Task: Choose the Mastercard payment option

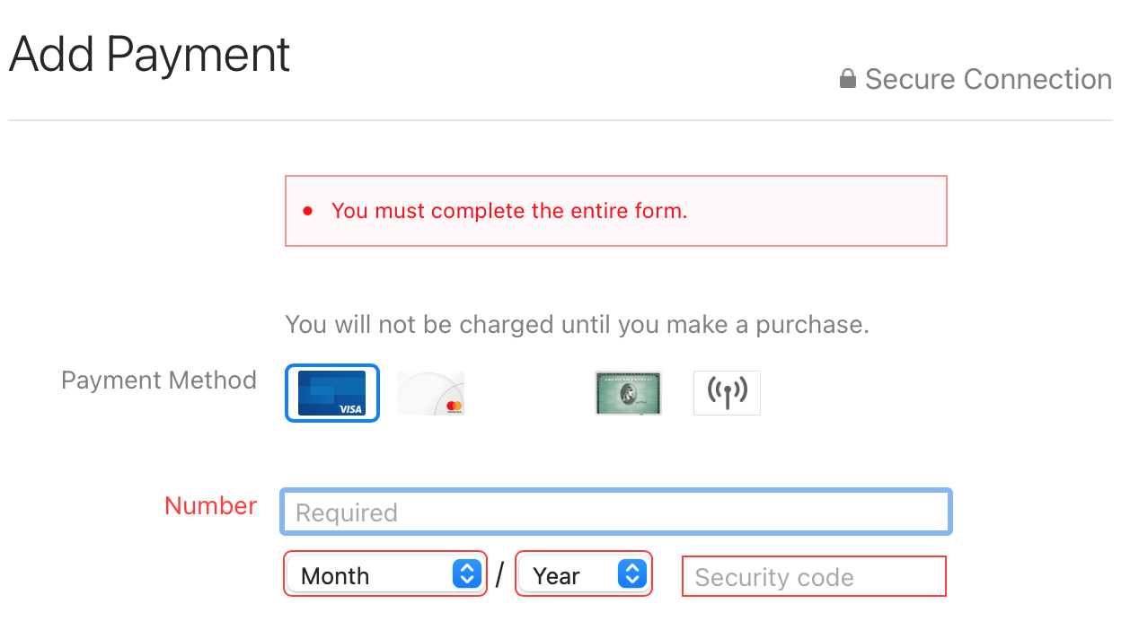Action: (431, 393)
